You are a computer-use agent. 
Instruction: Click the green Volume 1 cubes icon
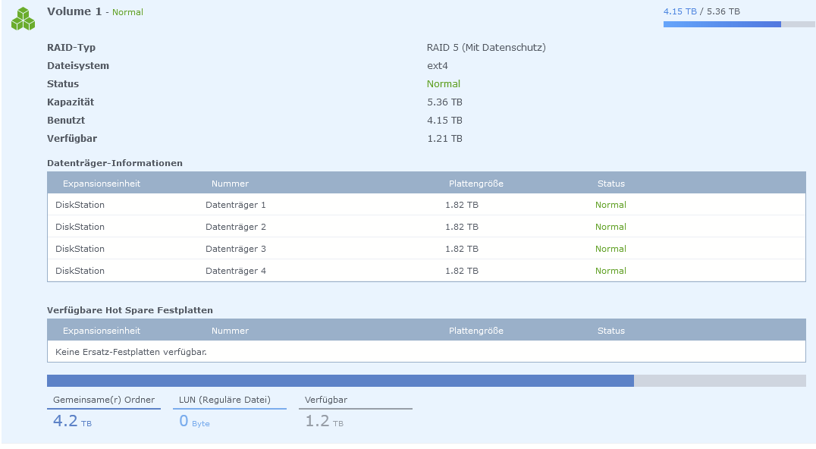coord(23,19)
